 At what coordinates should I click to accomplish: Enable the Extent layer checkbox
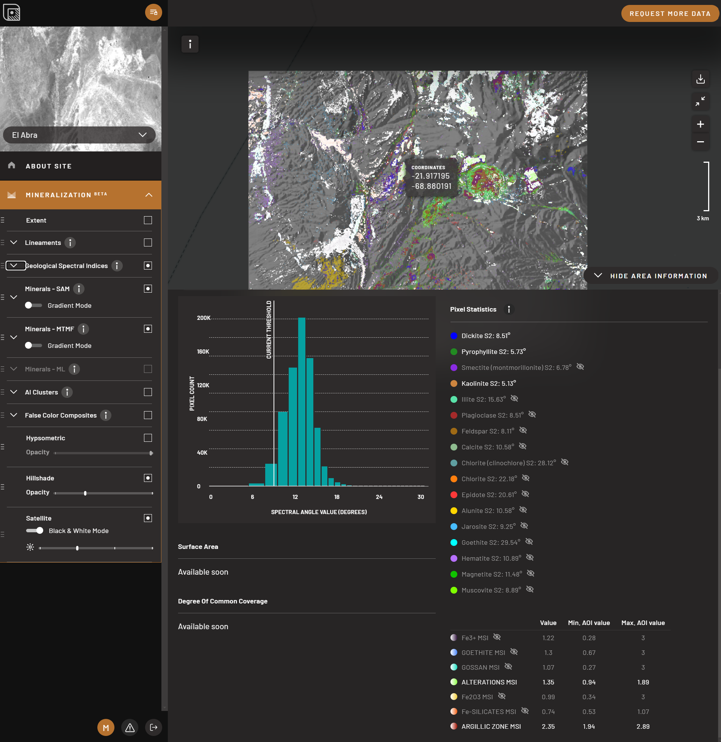pos(148,220)
